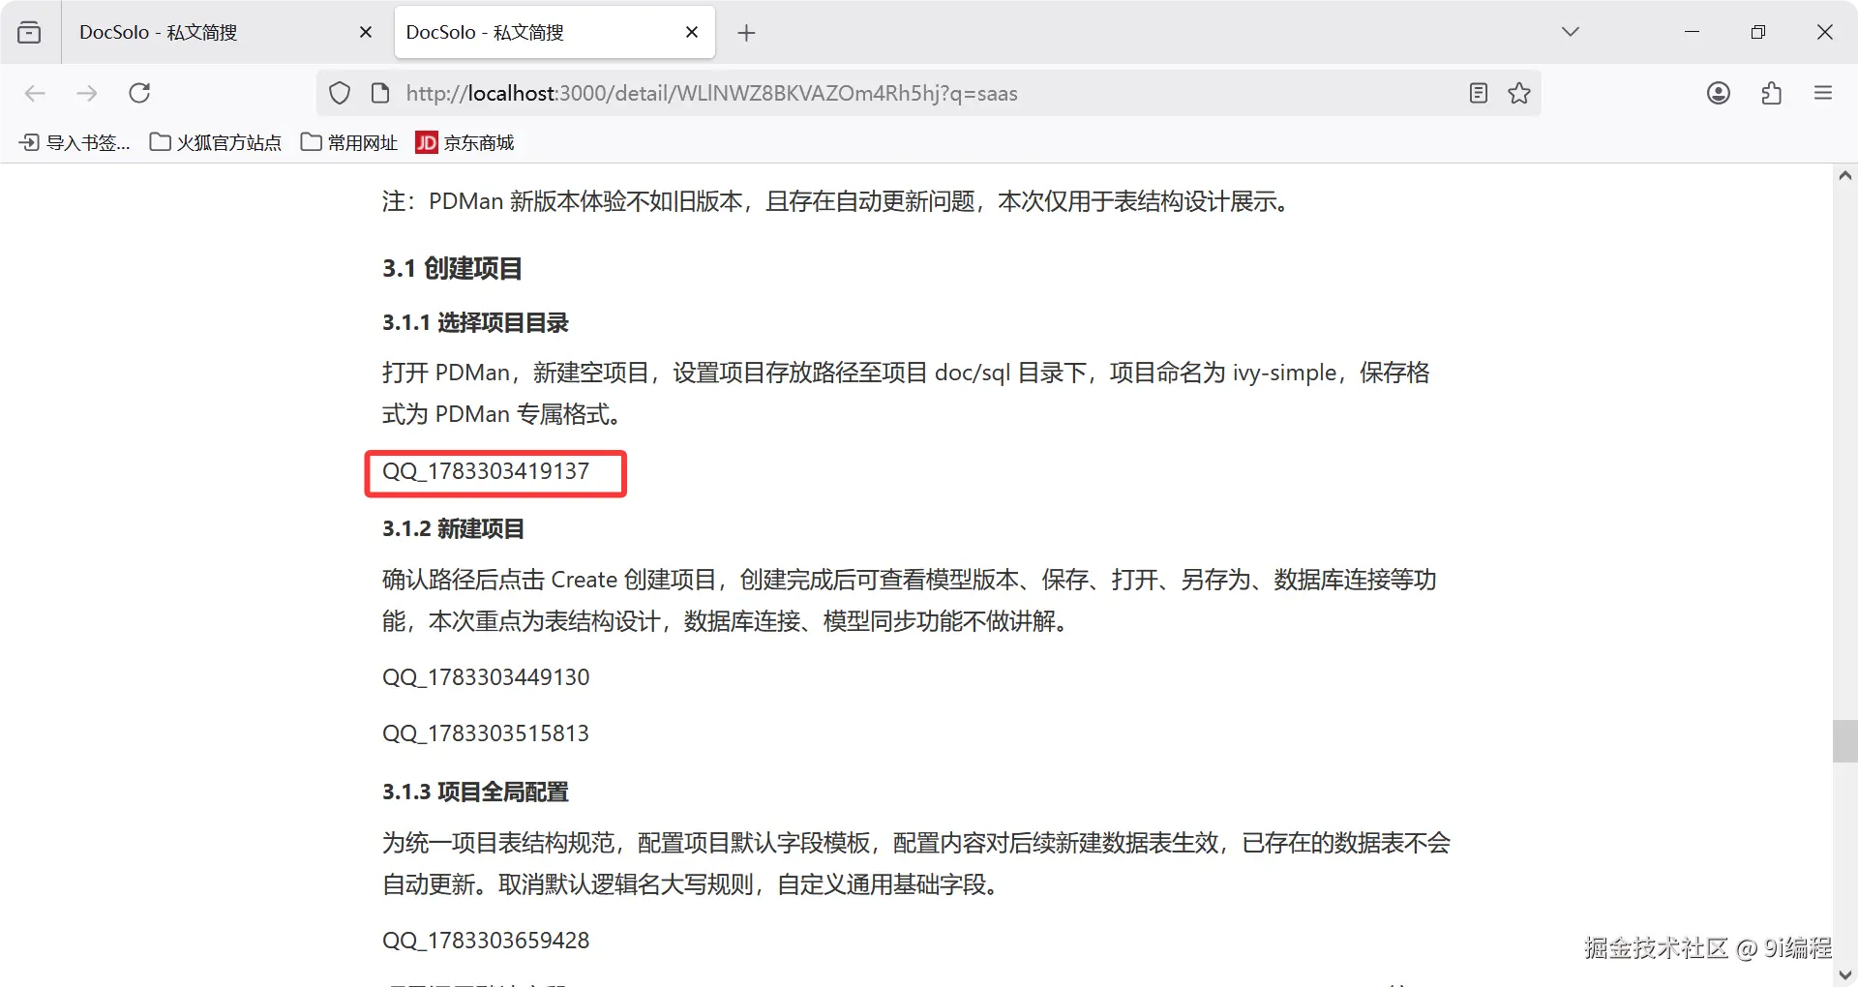Open the 火狐官方站点 bookmarks folder
1858x987 pixels.
pyautogui.click(x=216, y=142)
